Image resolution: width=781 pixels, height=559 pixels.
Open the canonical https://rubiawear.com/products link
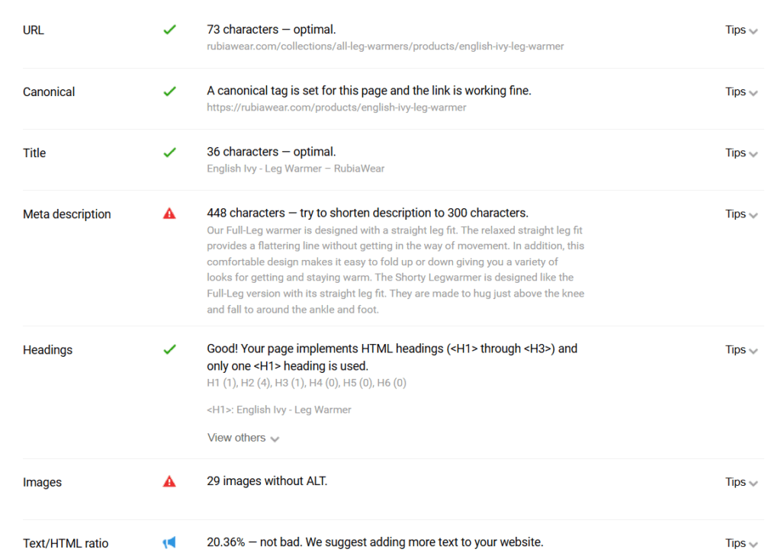[x=336, y=108]
